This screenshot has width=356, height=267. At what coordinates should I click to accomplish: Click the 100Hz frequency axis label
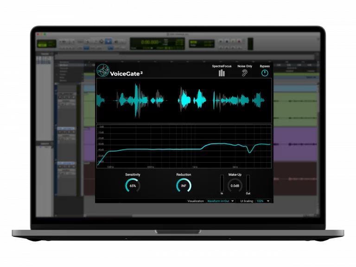tap(110, 167)
